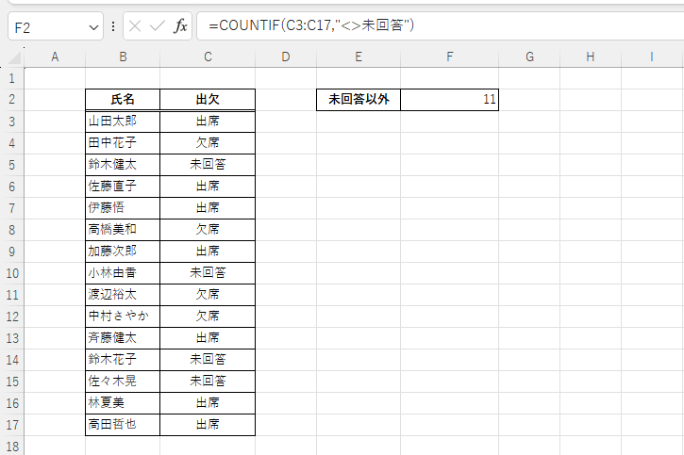
Task: Select row 10 header
Action: tap(11, 273)
